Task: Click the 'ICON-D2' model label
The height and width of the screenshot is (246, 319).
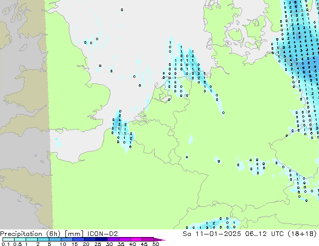Action: tap(103, 234)
